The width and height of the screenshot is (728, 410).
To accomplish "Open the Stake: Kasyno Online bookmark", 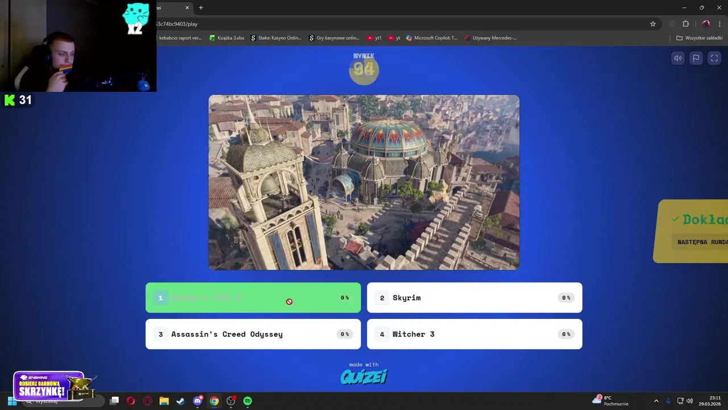I will 276,38.
